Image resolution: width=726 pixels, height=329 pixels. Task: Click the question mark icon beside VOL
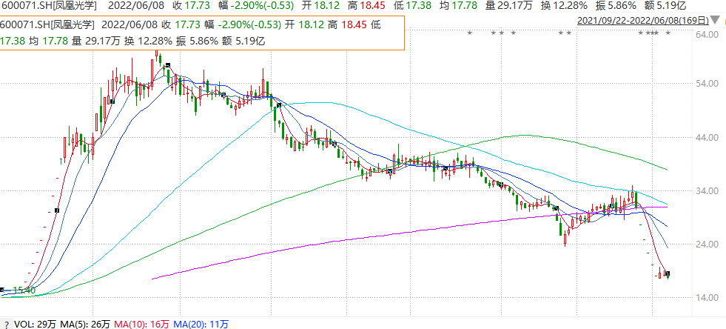point(7,325)
